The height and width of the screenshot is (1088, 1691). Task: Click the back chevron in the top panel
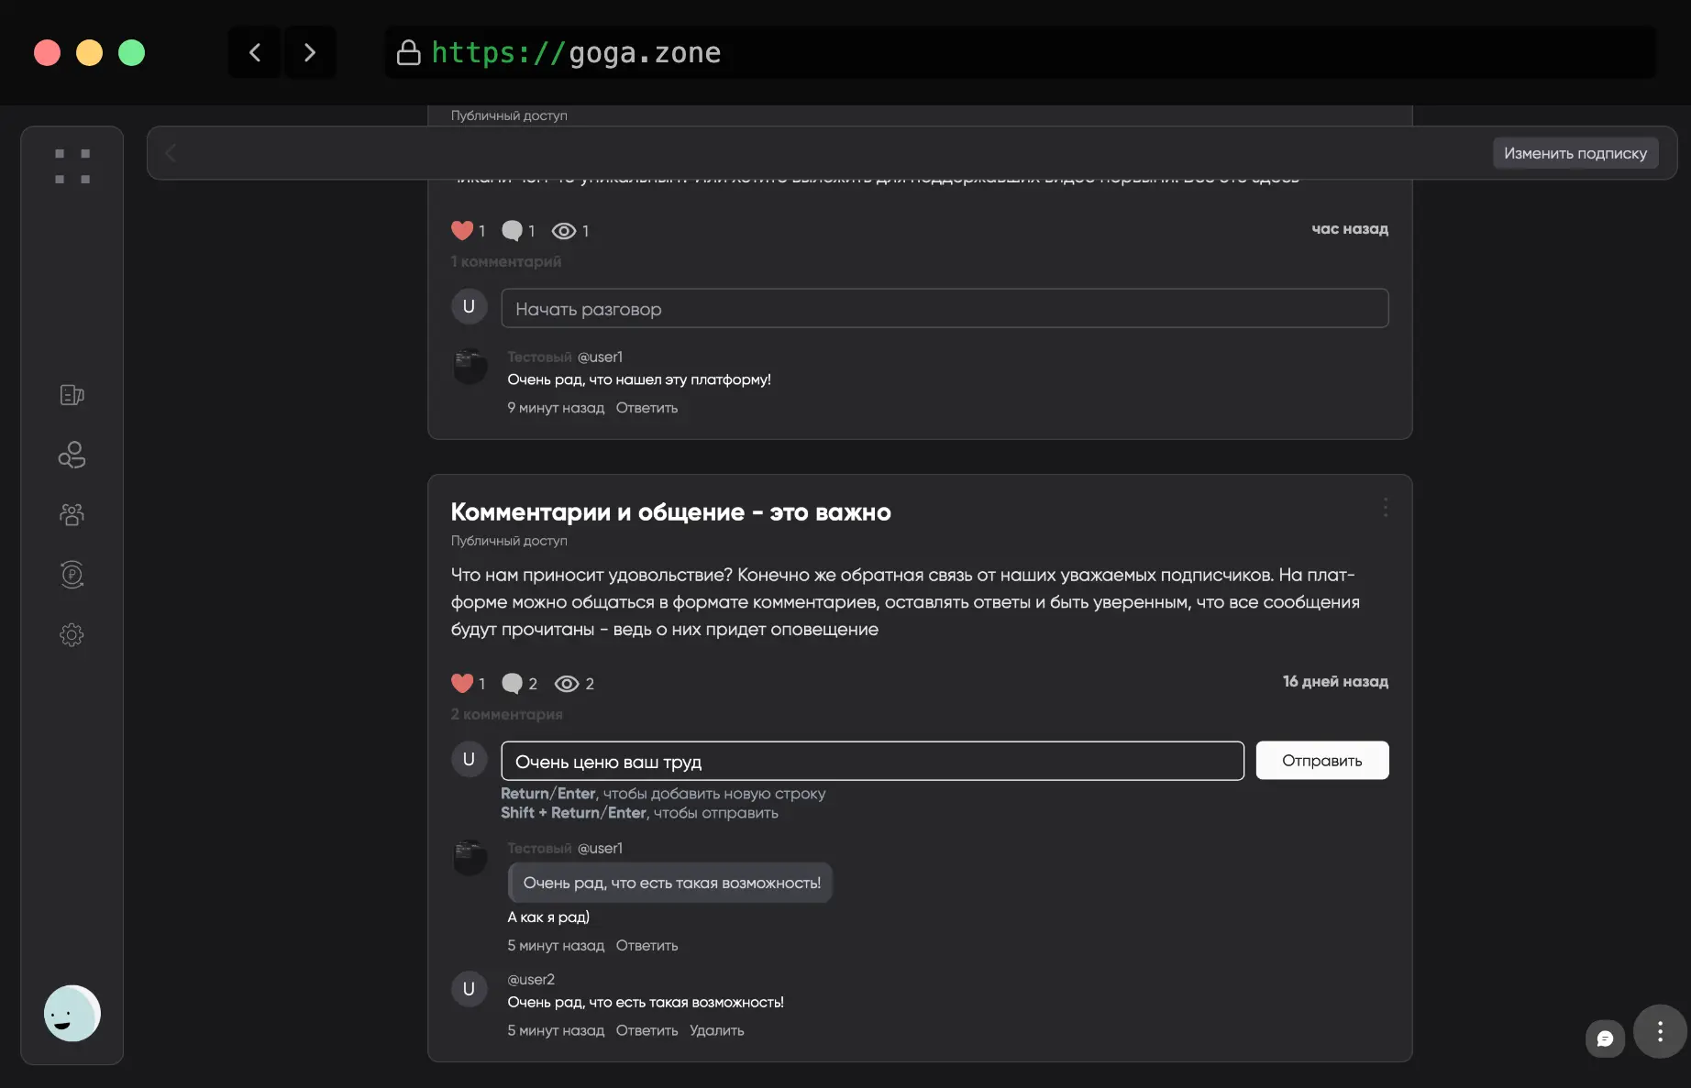pyautogui.click(x=171, y=153)
